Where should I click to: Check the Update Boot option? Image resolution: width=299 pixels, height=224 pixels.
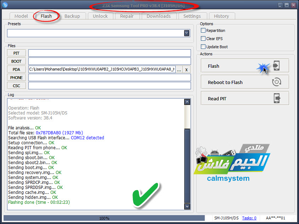tap(203, 47)
